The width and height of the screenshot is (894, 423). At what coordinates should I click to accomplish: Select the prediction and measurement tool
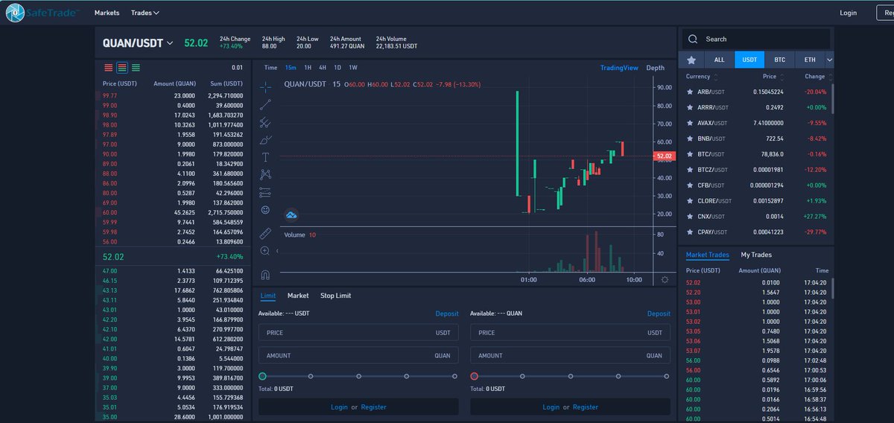point(266,192)
